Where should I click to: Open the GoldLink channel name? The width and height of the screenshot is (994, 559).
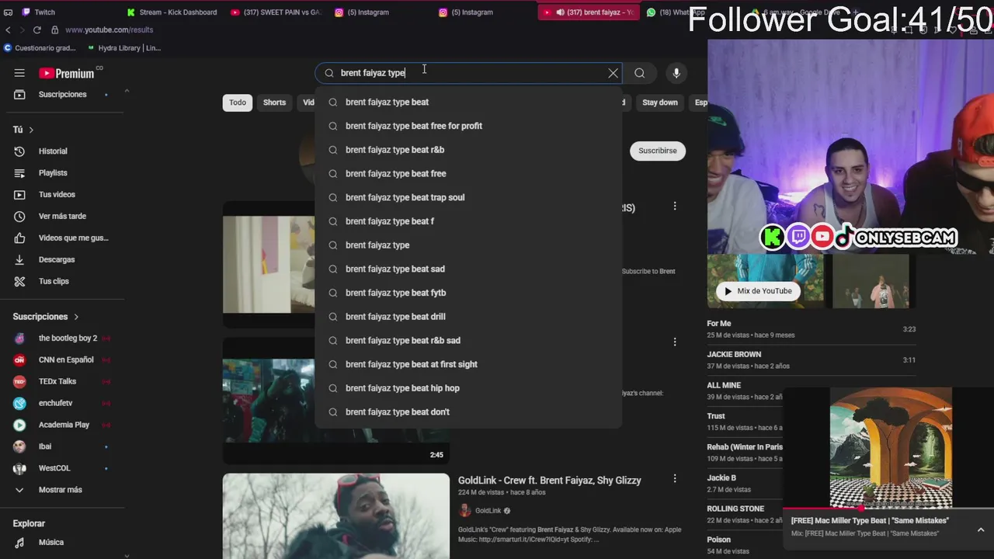tap(488, 511)
